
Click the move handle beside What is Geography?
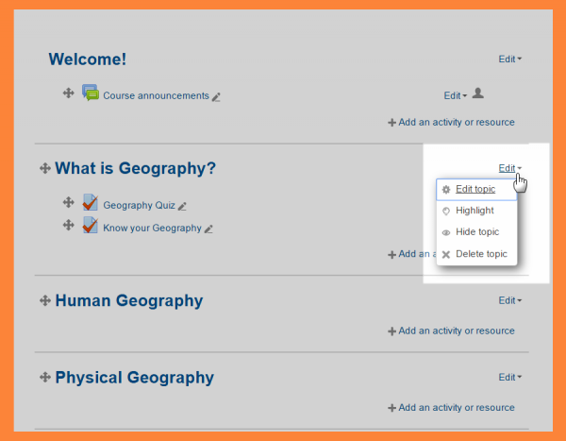coord(44,168)
